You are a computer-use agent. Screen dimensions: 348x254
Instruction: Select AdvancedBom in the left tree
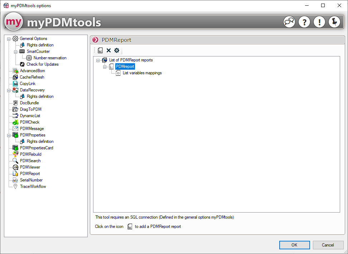click(x=32, y=71)
